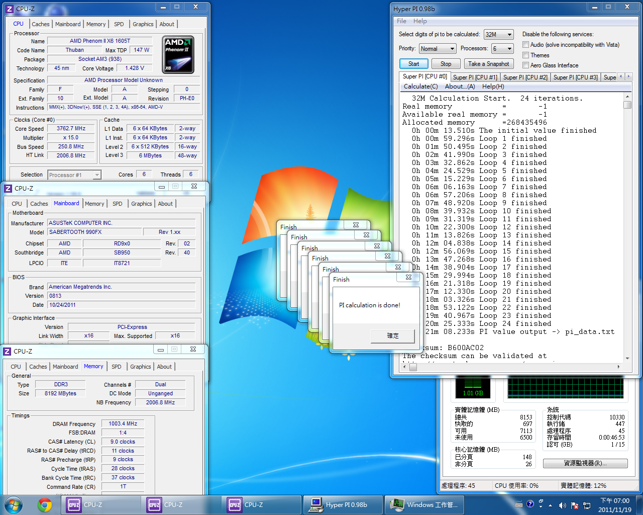Click the blue help tray icon
The image size is (643, 515).
point(530,504)
